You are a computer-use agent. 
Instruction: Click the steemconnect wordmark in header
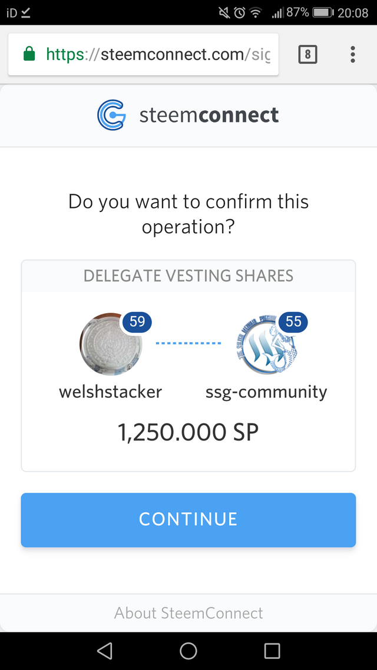[x=209, y=115]
